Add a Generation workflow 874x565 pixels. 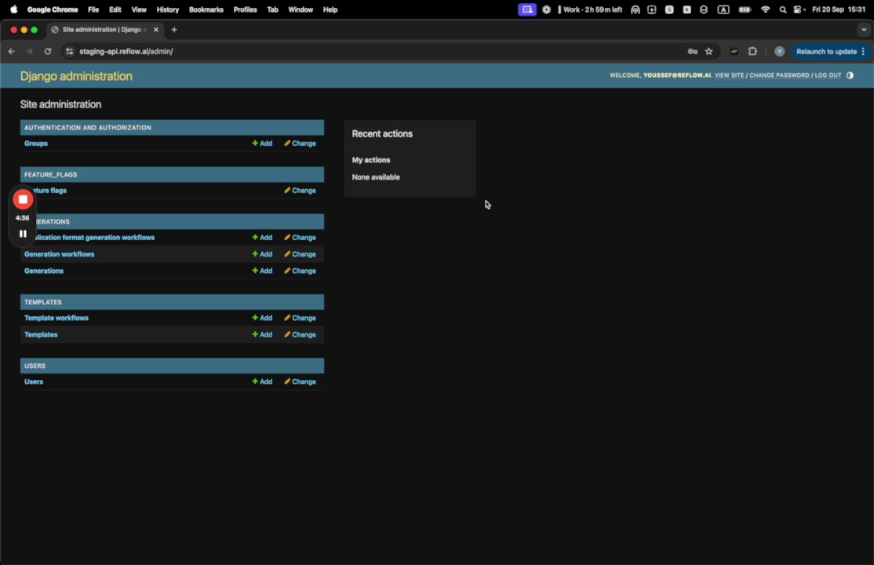[x=262, y=254]
